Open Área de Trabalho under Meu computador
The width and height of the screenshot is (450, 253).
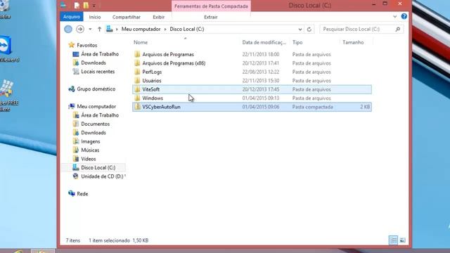tap(100, 115)
